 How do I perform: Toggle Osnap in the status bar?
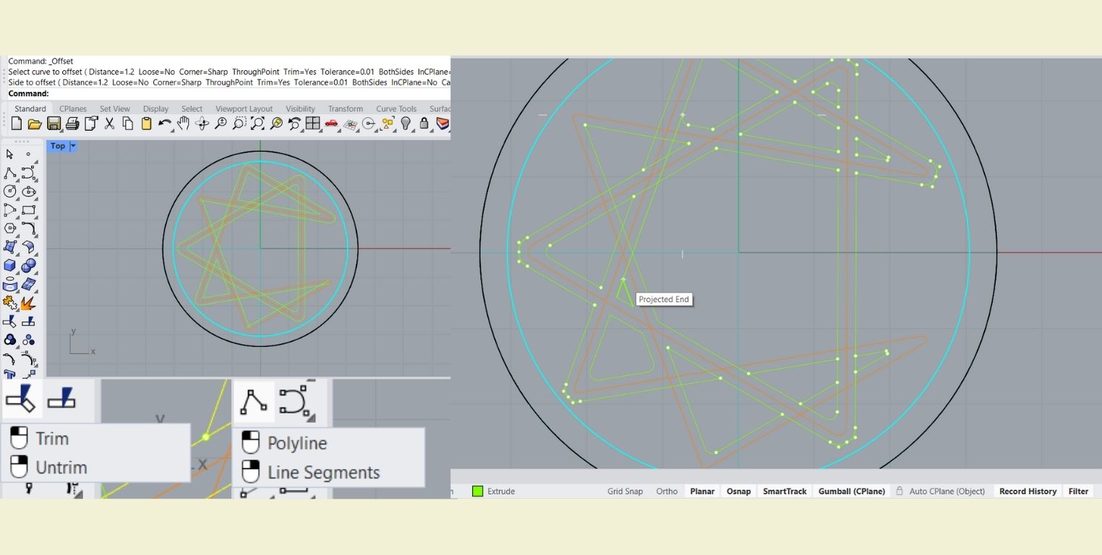(738, 491)
